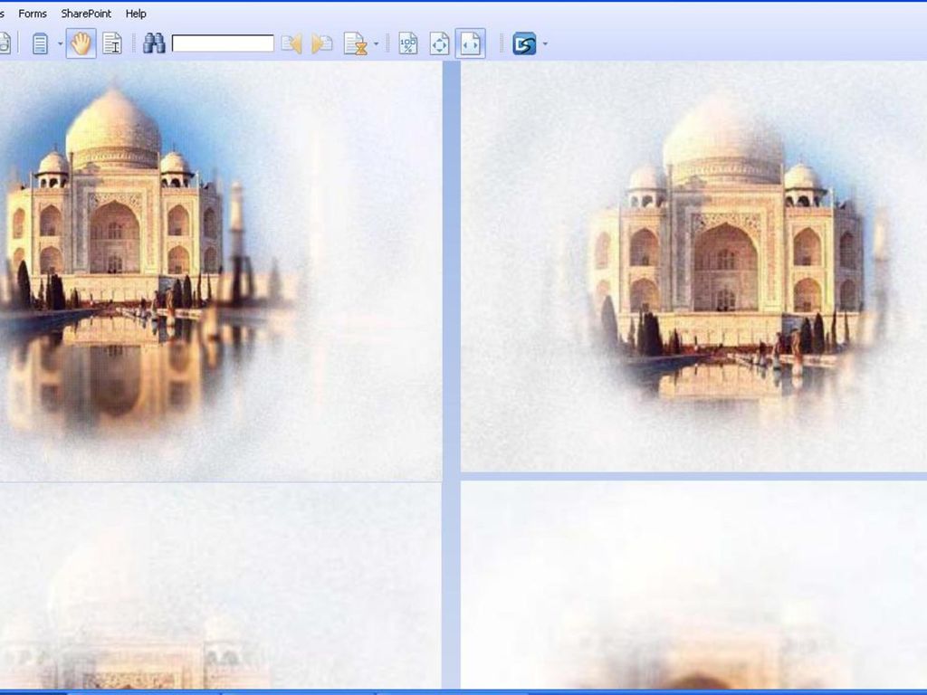Expand the page layout dropdown arrow
This screenshot has height=695, width=927.
60,43
